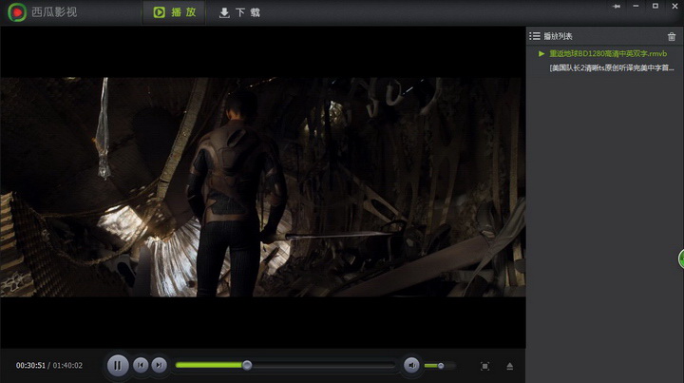Click the volume slider handle
This screenshot has width=684, height=383.
pos(441,366)
